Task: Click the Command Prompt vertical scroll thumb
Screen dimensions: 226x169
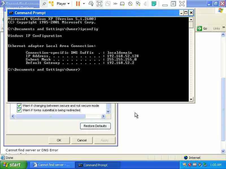Action: coord(191,25)
